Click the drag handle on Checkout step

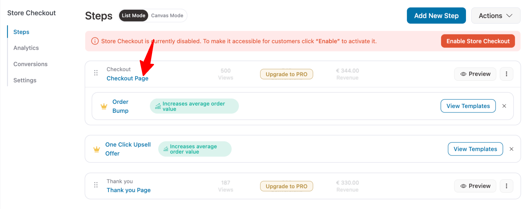(96, 73)
